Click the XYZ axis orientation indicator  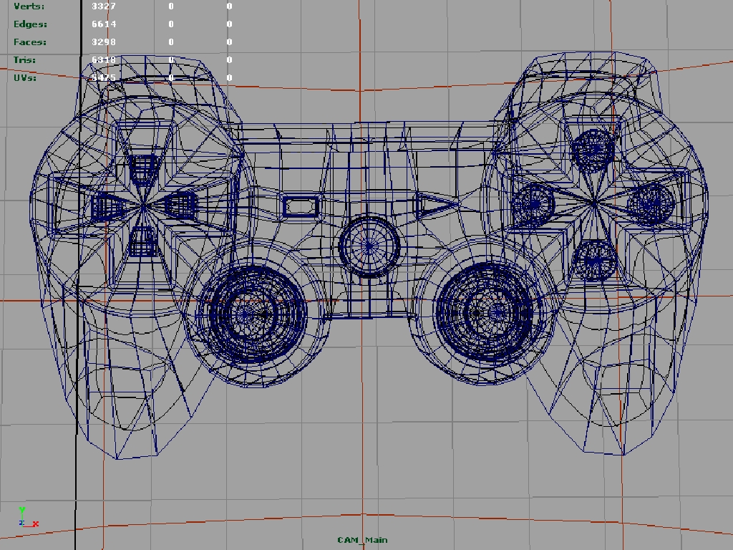point(28,517)
